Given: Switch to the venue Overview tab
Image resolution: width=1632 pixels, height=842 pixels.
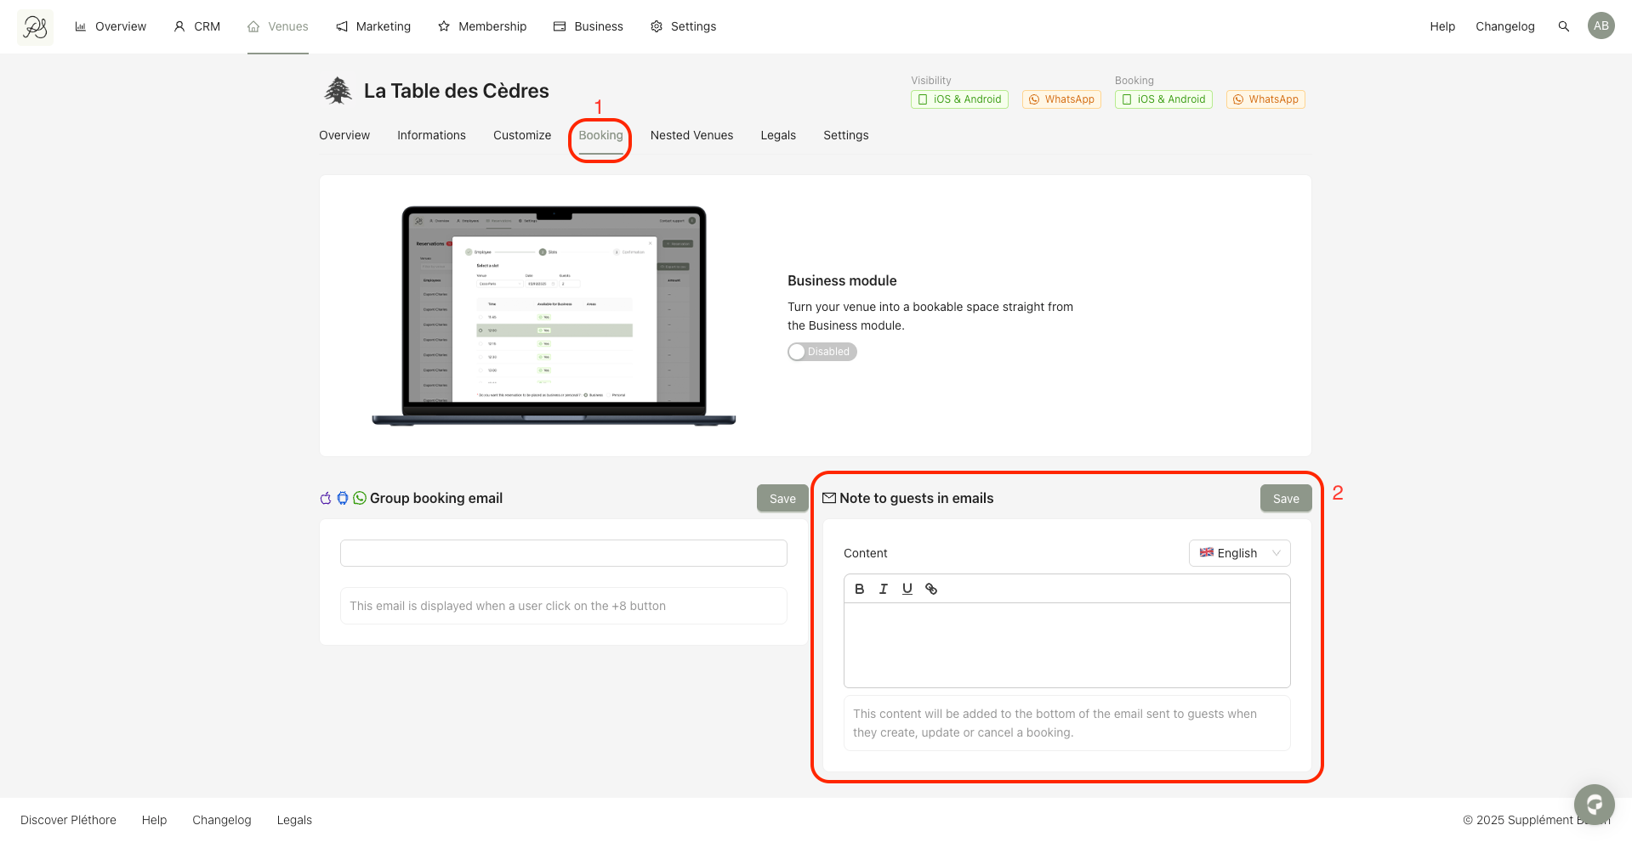Looking at the screenshot, I should point(344,135).
